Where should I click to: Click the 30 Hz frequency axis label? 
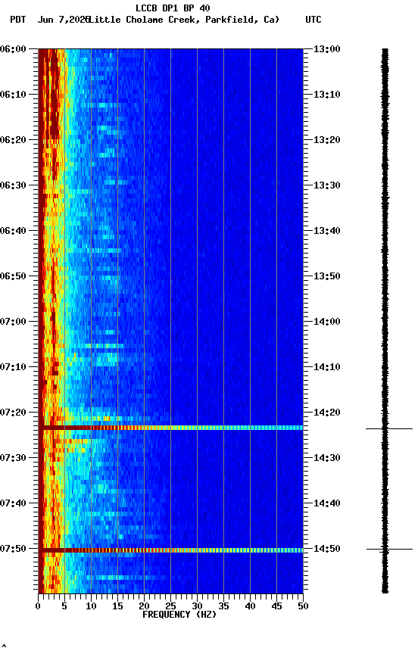(x=197, y=606)
